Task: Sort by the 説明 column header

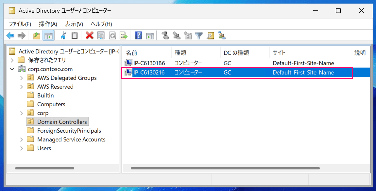Action: point(360,53)
